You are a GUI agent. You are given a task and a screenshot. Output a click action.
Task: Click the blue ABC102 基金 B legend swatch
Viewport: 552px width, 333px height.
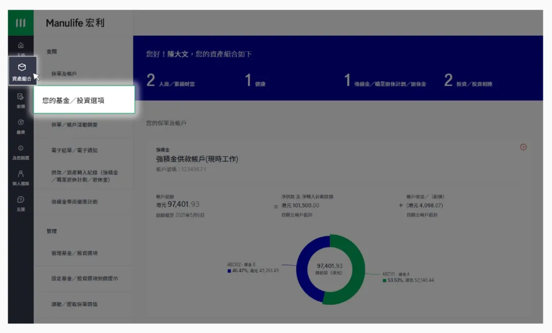click(229, 271)
